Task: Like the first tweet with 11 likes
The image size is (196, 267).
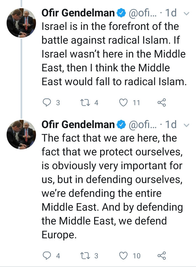Action: [x=123, y=102]
